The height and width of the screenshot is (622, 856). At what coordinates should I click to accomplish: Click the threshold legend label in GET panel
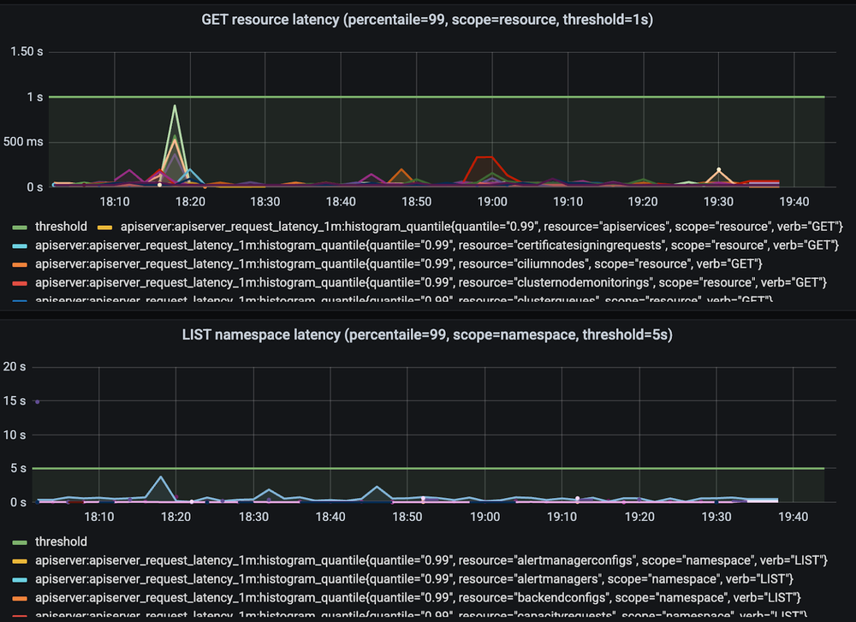click(61, 227)
